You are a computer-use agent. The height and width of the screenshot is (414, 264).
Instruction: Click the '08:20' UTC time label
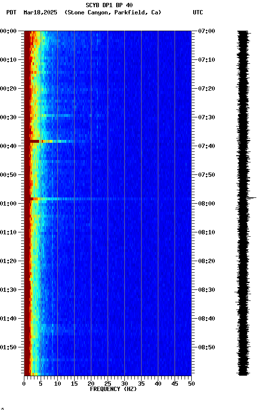point(207,261)
